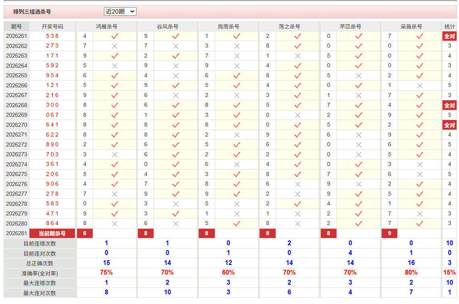Viewport: 459px width, 304px height.
Task: Select the 鸿雁杀号 column header
Action: (x=106, y=27)
